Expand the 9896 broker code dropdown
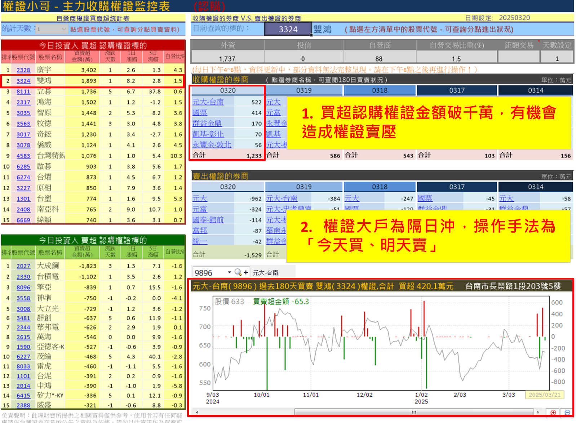 pyautogui.click(x=229, y=272)
